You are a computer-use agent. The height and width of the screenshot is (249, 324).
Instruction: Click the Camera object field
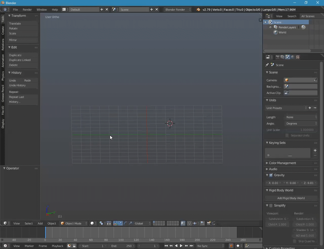tap(301, 80)
